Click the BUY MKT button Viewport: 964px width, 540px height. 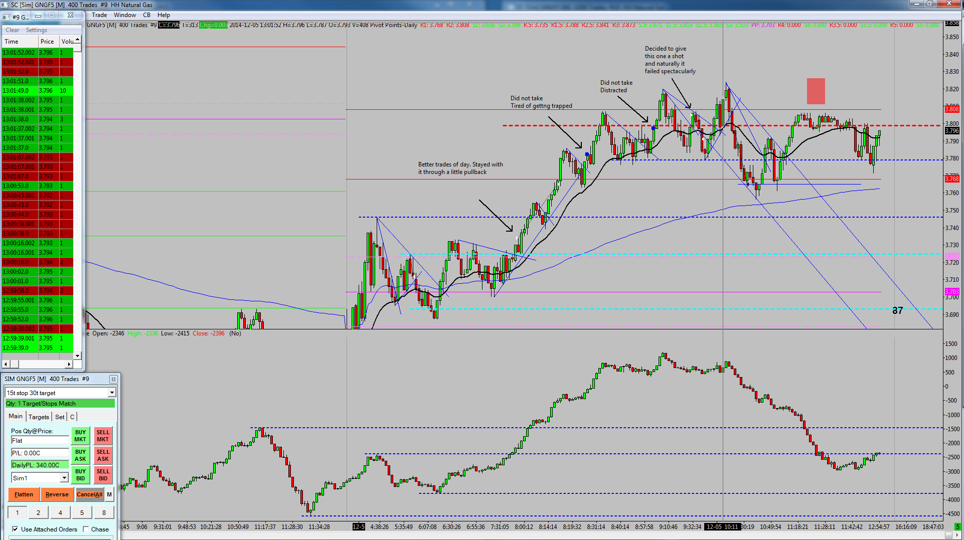(80, 436)
